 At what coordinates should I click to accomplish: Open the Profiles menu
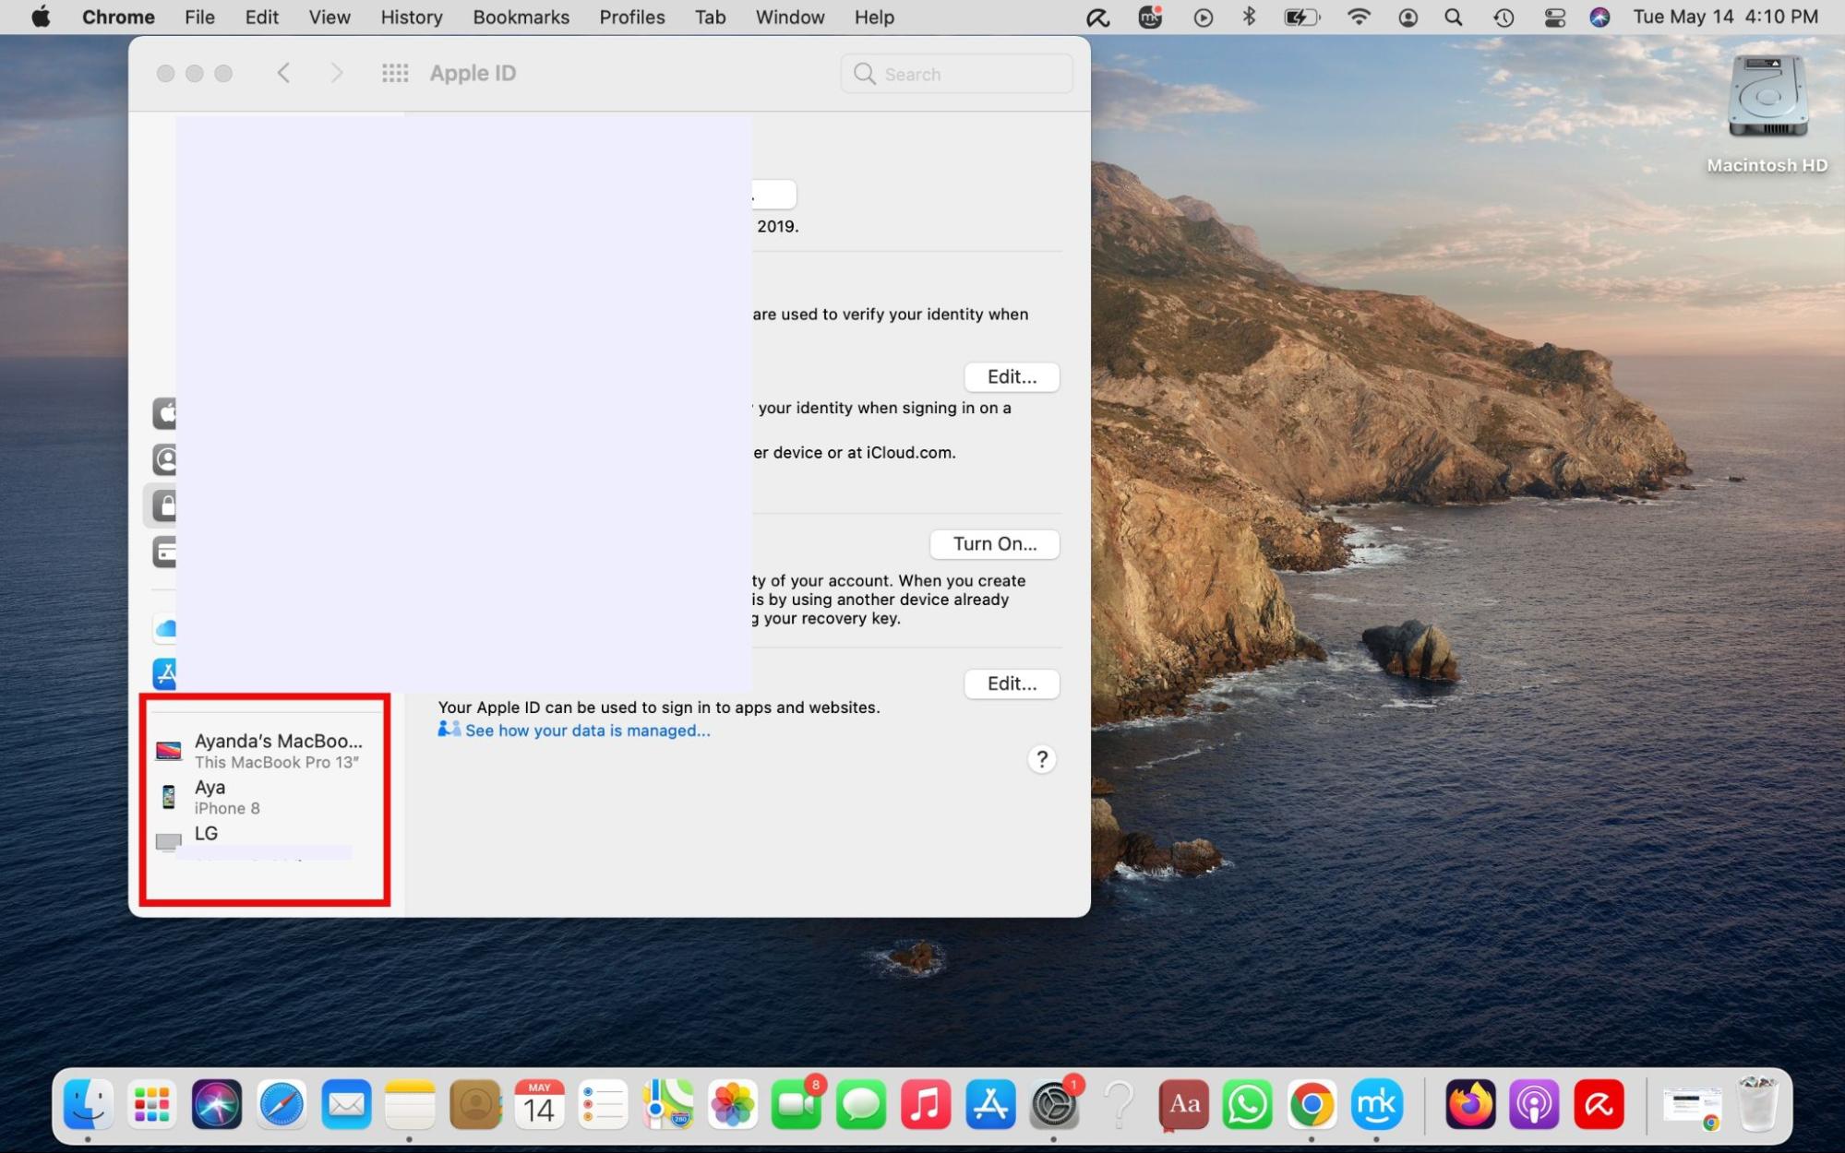point(631,17)
